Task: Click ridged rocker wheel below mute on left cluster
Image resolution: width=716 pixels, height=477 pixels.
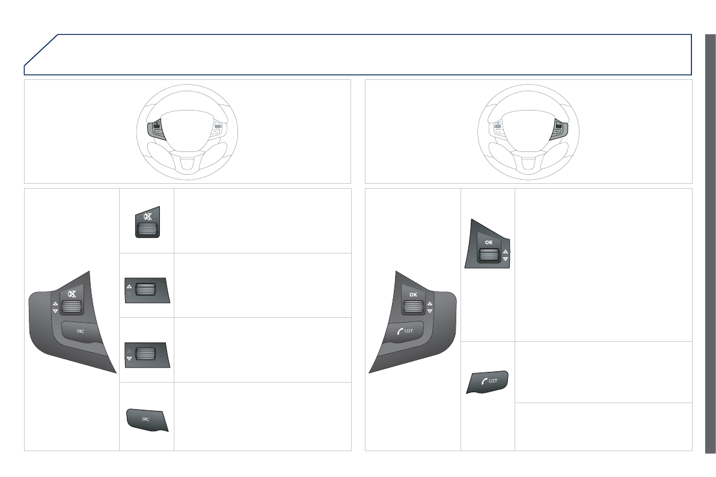Action: [x=72, y=307]
